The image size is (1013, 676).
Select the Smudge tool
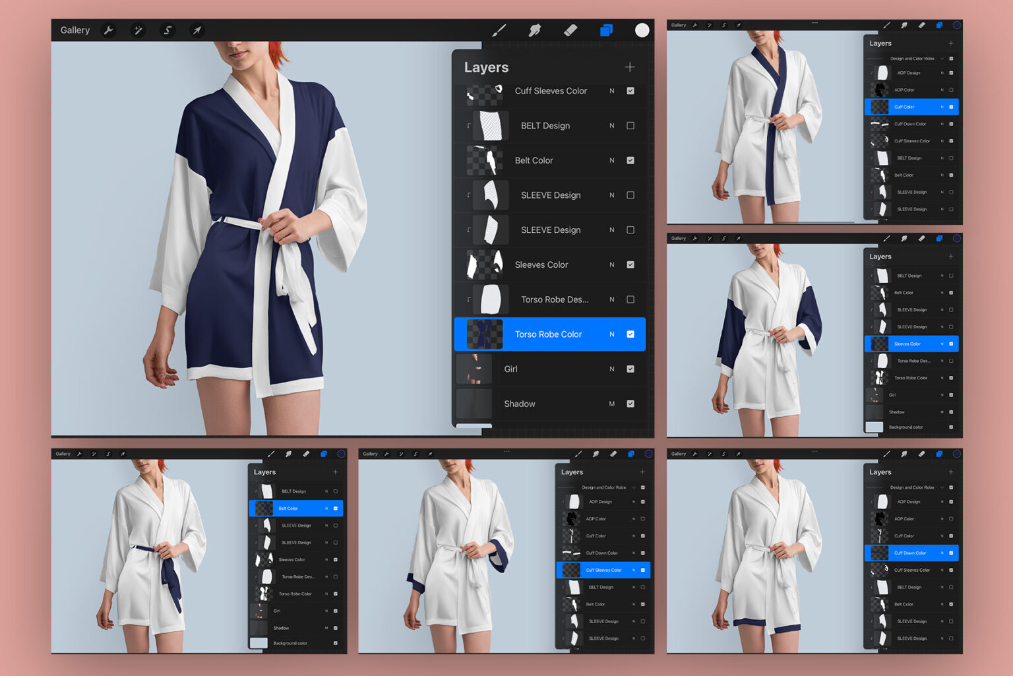tap(535, 30)
